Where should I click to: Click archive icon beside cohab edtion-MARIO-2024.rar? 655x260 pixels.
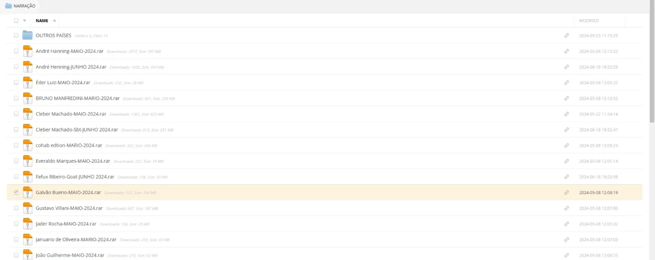(x=28, y=145)
